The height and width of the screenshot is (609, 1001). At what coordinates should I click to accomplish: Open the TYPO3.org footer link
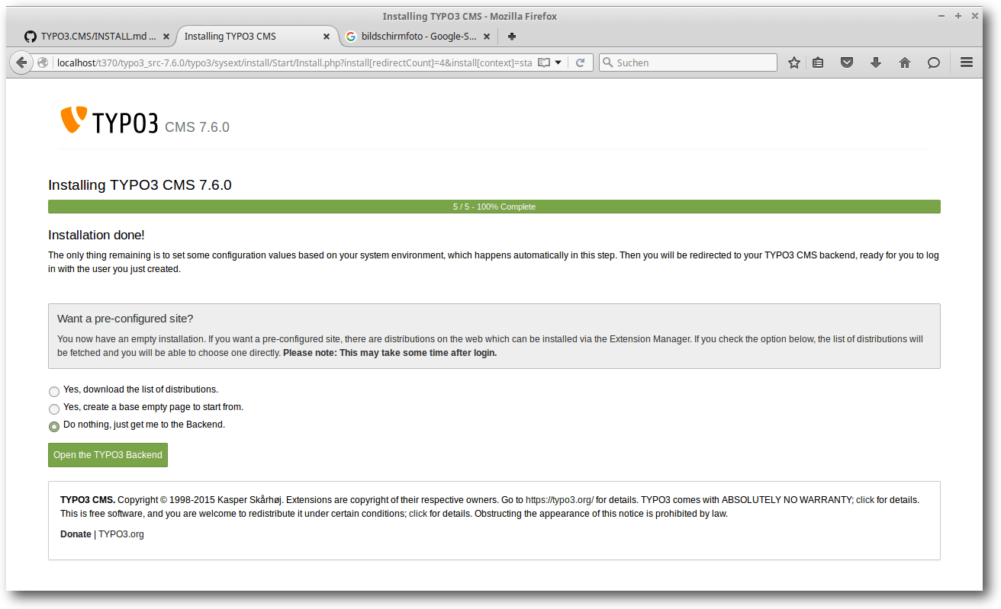coord(121,534)
